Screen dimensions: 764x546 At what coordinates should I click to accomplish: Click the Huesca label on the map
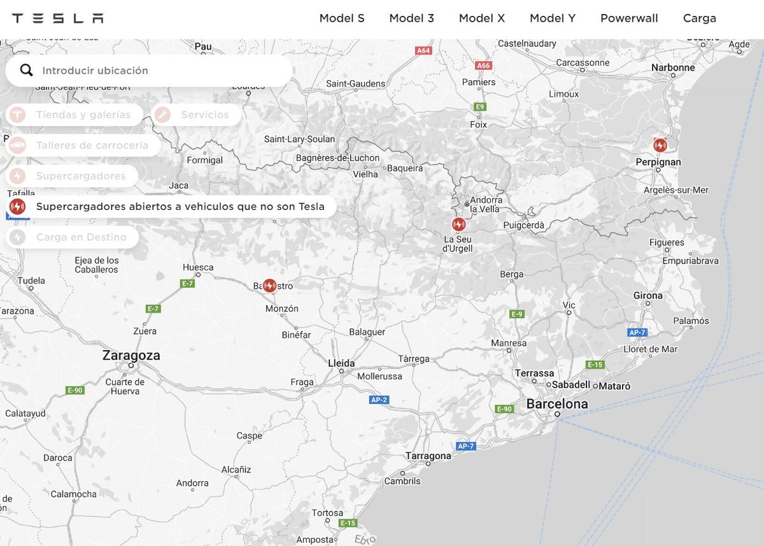click(198, 267)
